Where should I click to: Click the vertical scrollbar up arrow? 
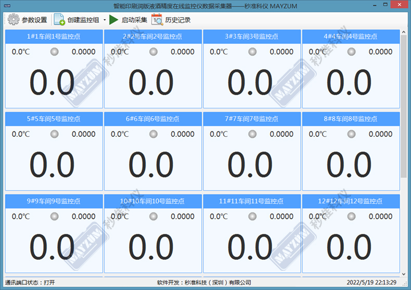(x=404, y=32)
